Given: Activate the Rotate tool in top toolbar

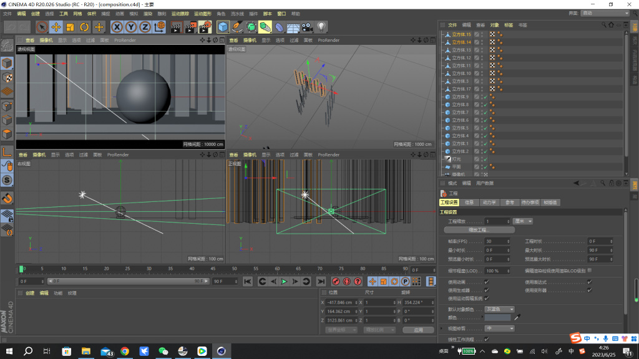Looking at the screenshot, I should (x=84, y=27).
